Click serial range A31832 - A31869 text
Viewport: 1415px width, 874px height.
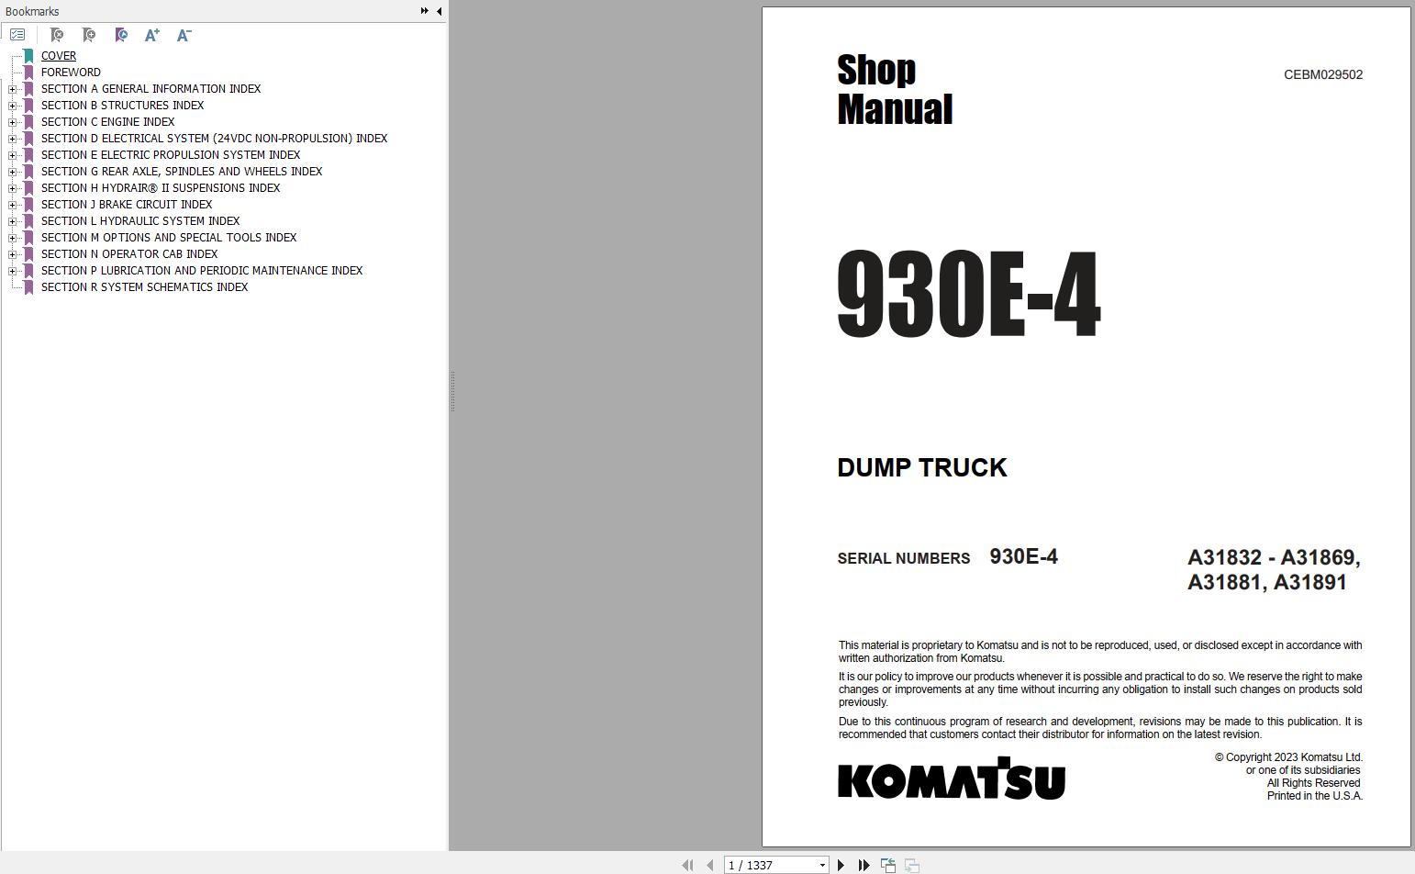pos(1274,557)
